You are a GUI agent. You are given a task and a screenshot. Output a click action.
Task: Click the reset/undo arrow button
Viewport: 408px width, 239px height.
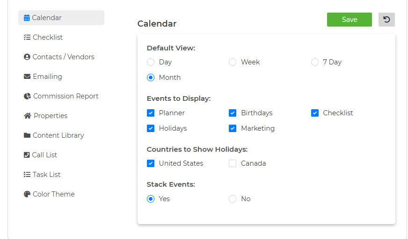[386, 20]
